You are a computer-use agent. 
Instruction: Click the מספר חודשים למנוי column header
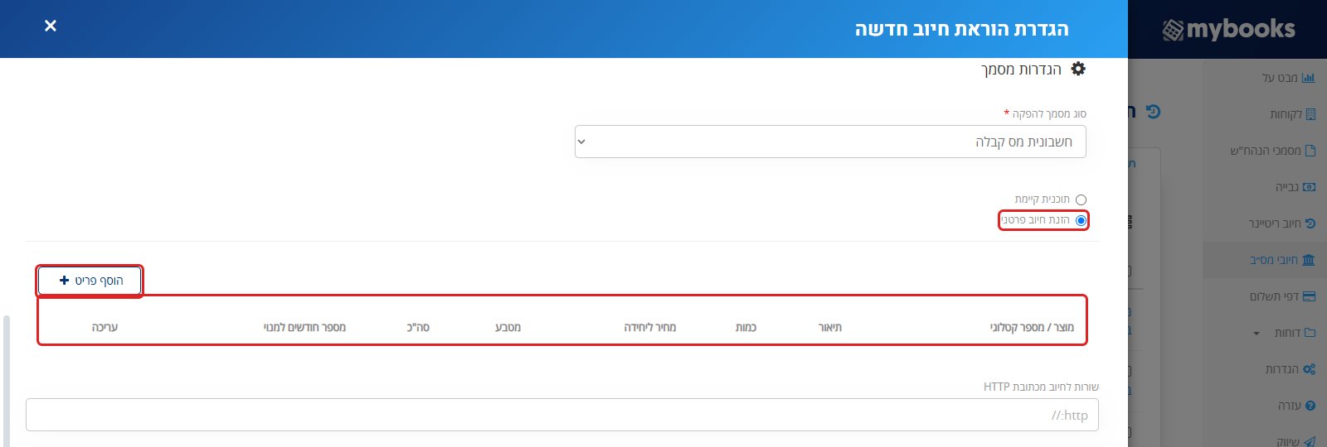(304, 328)
